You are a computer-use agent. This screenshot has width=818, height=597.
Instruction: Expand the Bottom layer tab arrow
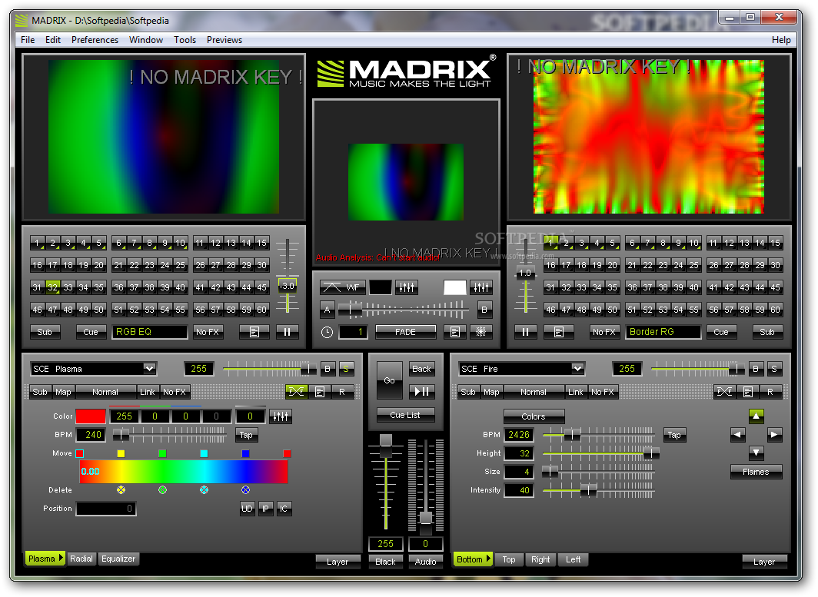click(489, 559)
